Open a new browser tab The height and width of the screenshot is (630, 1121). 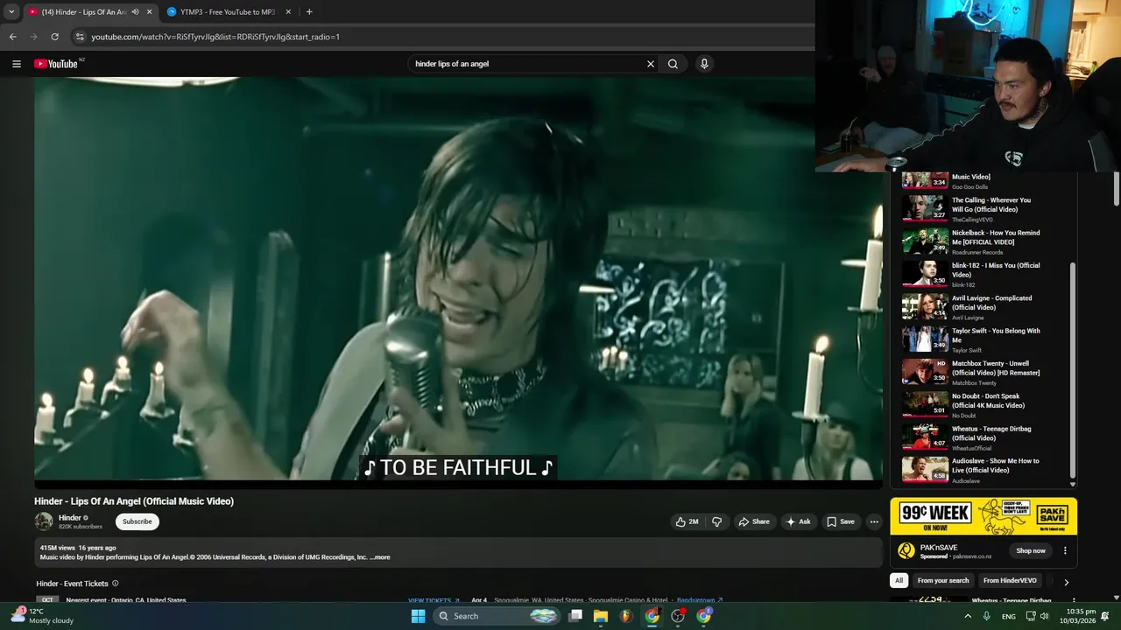(x=309, y=12)
